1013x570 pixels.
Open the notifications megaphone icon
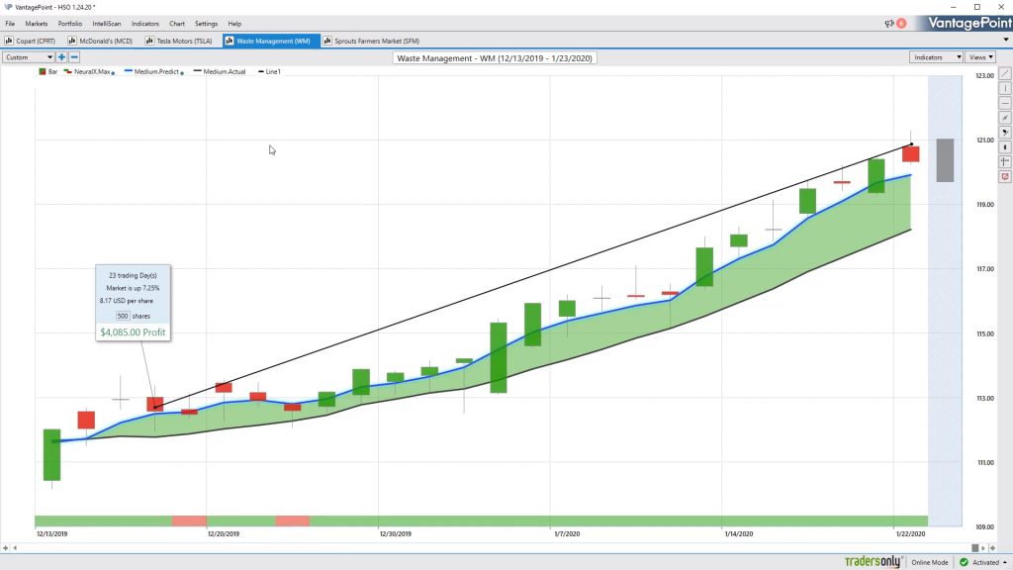click(x=889, y=24)
